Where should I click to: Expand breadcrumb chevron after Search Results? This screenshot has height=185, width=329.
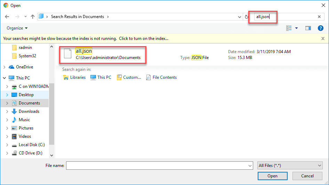point(108,17)
